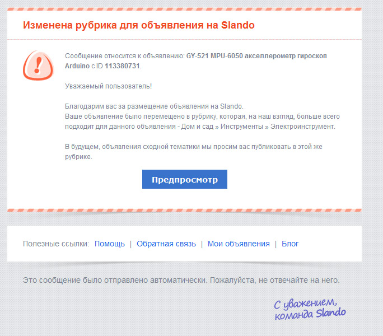The width and height of the screenshot is (383, 336).
Task: Click the orange exclamation warning icon
Action: coord(38,66)
